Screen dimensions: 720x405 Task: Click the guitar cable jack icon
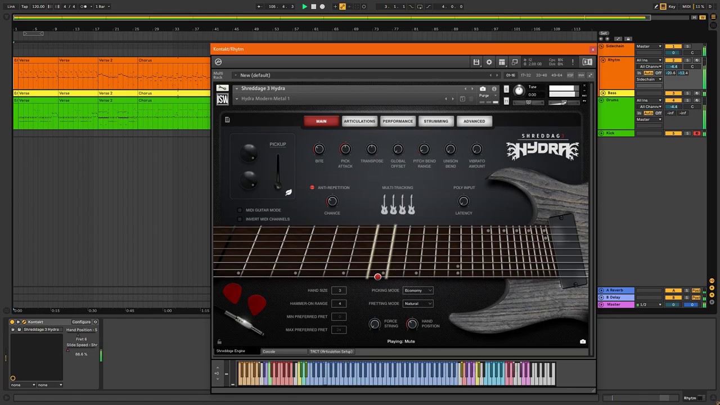coord(243,322)
